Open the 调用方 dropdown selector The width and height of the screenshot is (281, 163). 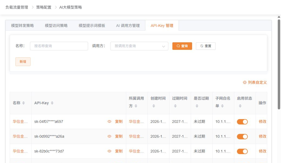[139, 46]
